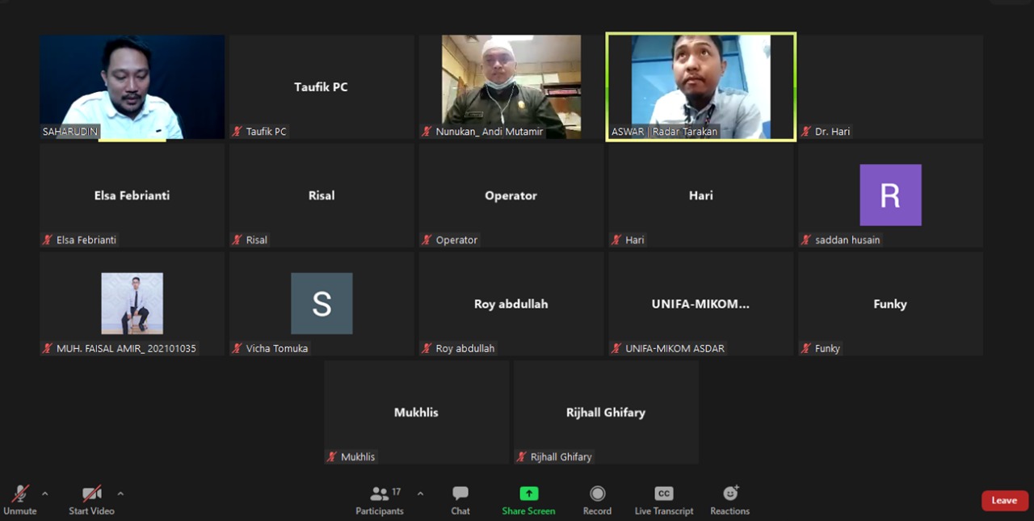Click the Rijhall Ghifary participant tile
Viewport: 1034px width, 521px height.
tap(606, 412)
